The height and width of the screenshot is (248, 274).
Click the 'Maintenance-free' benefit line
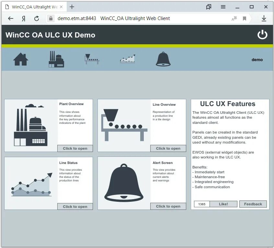click(x=209, y=177)
